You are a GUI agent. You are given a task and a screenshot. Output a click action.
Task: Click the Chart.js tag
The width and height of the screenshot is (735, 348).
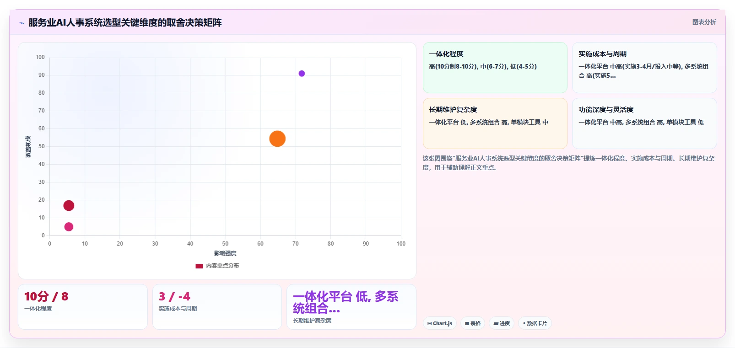440,323
